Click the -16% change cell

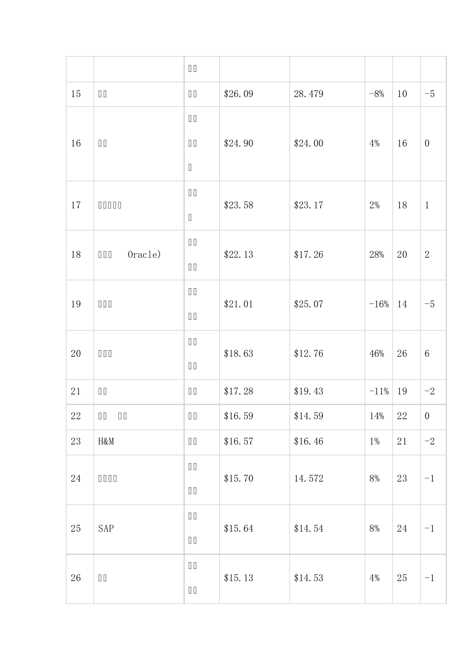(x=379, y=304)
